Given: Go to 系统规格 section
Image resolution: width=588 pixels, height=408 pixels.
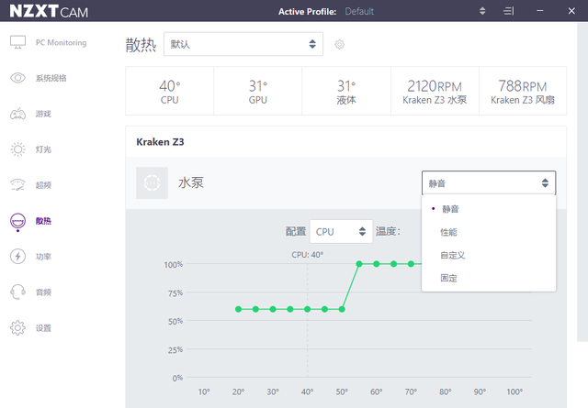Looking at the screenshot, I should click(51, 78).
